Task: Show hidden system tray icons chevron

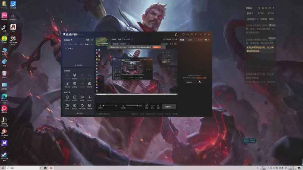Action: click(268, 168)
